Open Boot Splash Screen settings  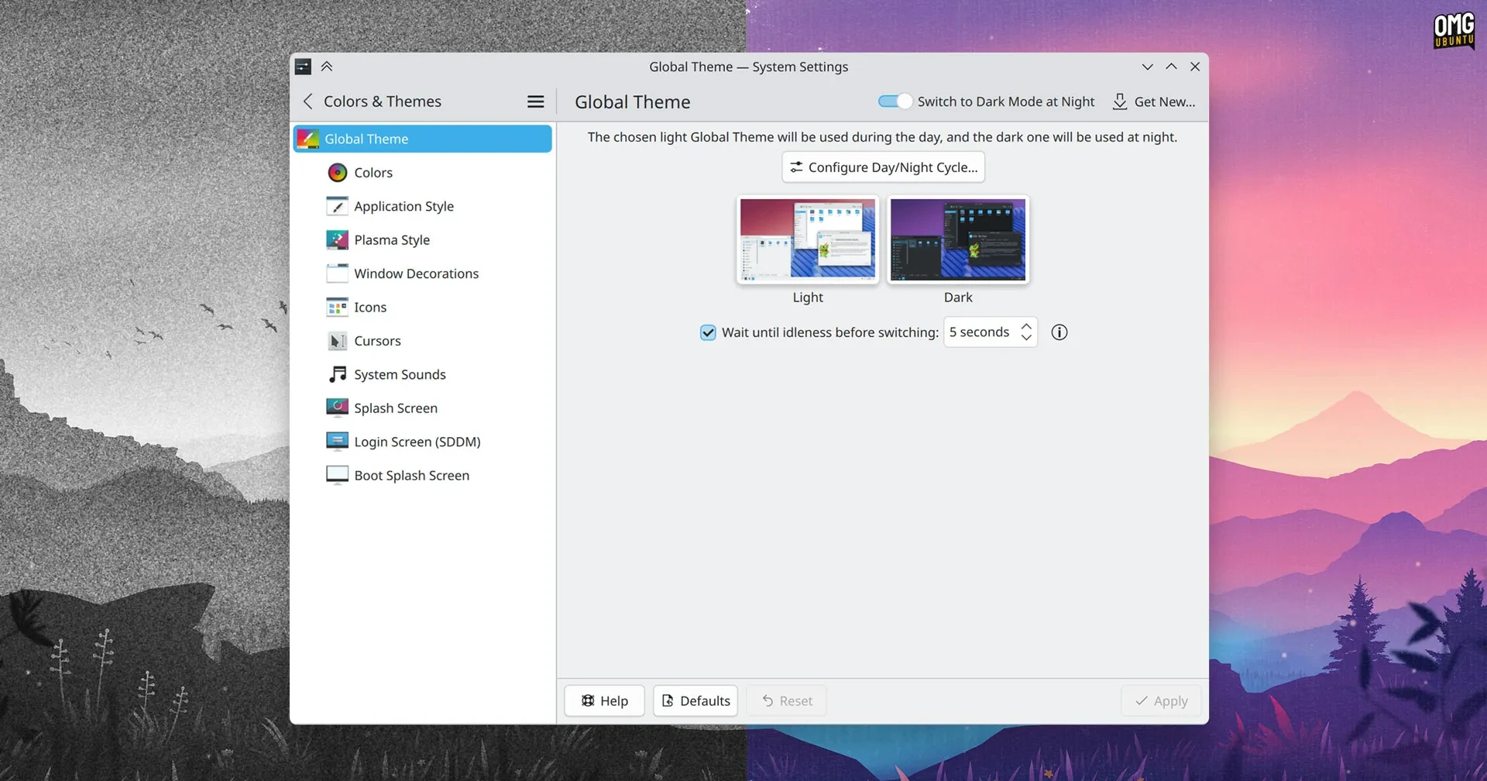tap(411, 476)
